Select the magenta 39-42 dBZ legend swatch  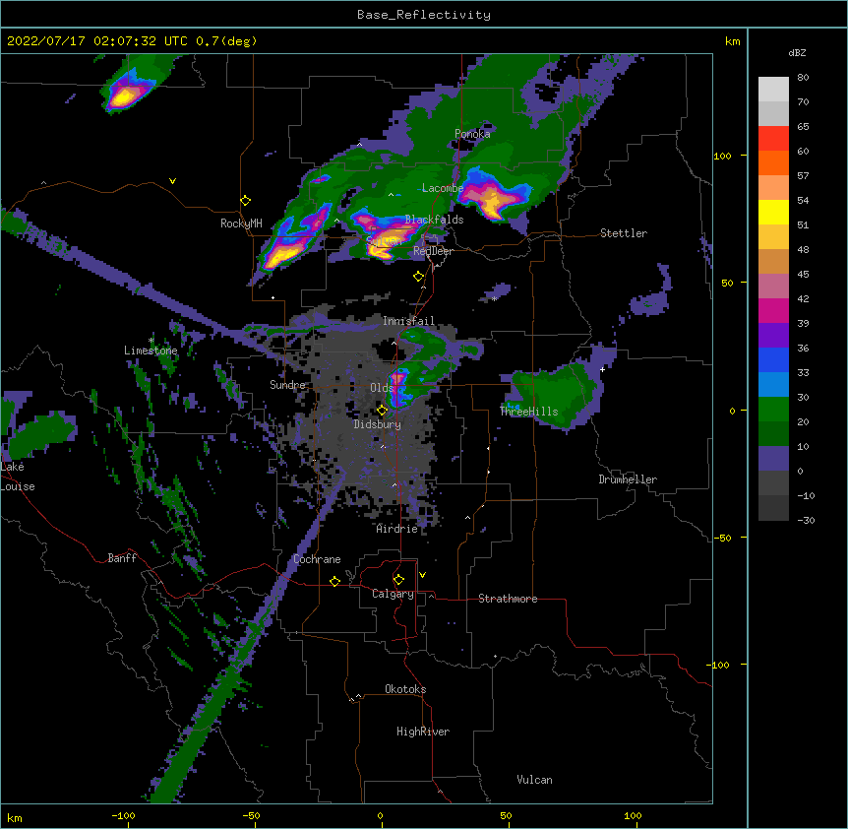click(x=773, y=310)
